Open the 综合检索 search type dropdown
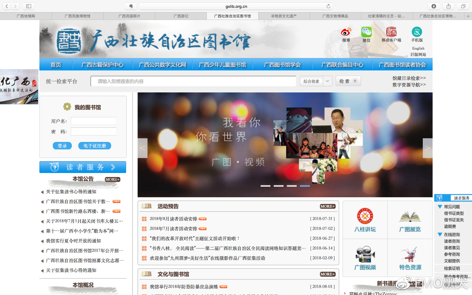Viewport: 472px width, 295px height. (316, 81)
